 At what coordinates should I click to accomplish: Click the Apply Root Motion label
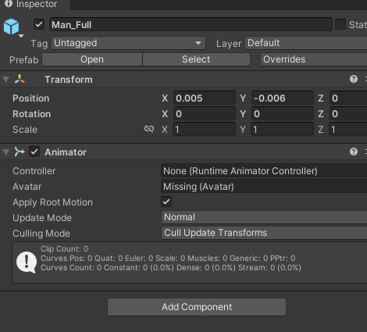(52, 202)
